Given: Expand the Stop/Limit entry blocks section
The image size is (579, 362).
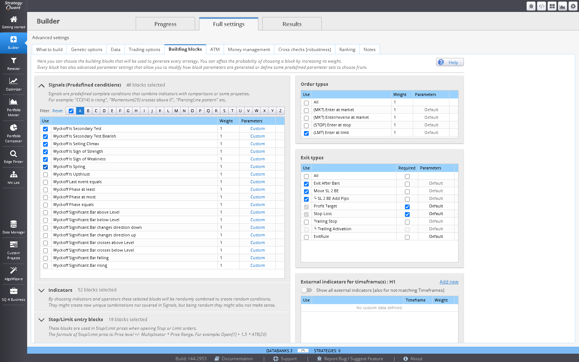Looking at the screenshot, I should 42,320.
